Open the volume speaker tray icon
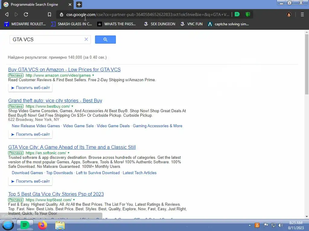 [281, 225]
